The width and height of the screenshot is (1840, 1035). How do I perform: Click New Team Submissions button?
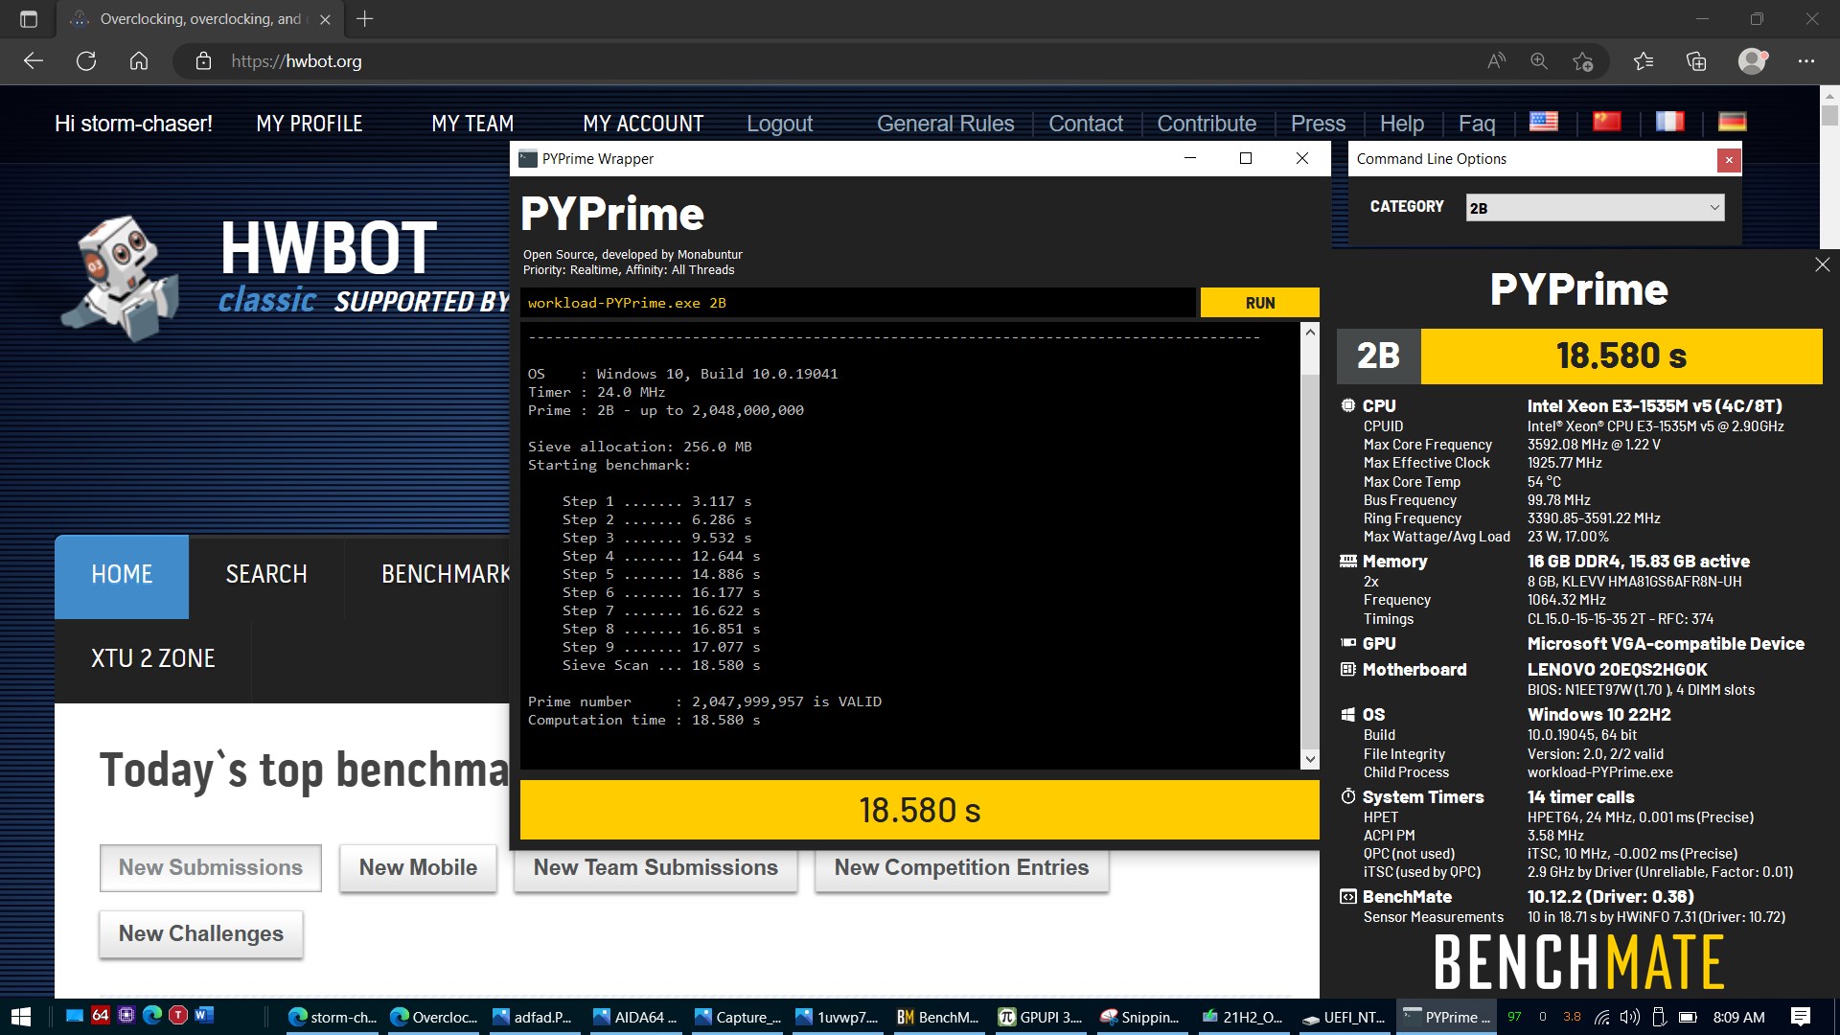point(655,868)
